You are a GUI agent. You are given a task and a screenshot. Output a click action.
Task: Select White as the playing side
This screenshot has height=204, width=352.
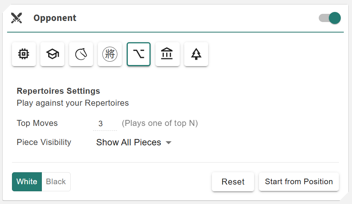pos(27,182)
